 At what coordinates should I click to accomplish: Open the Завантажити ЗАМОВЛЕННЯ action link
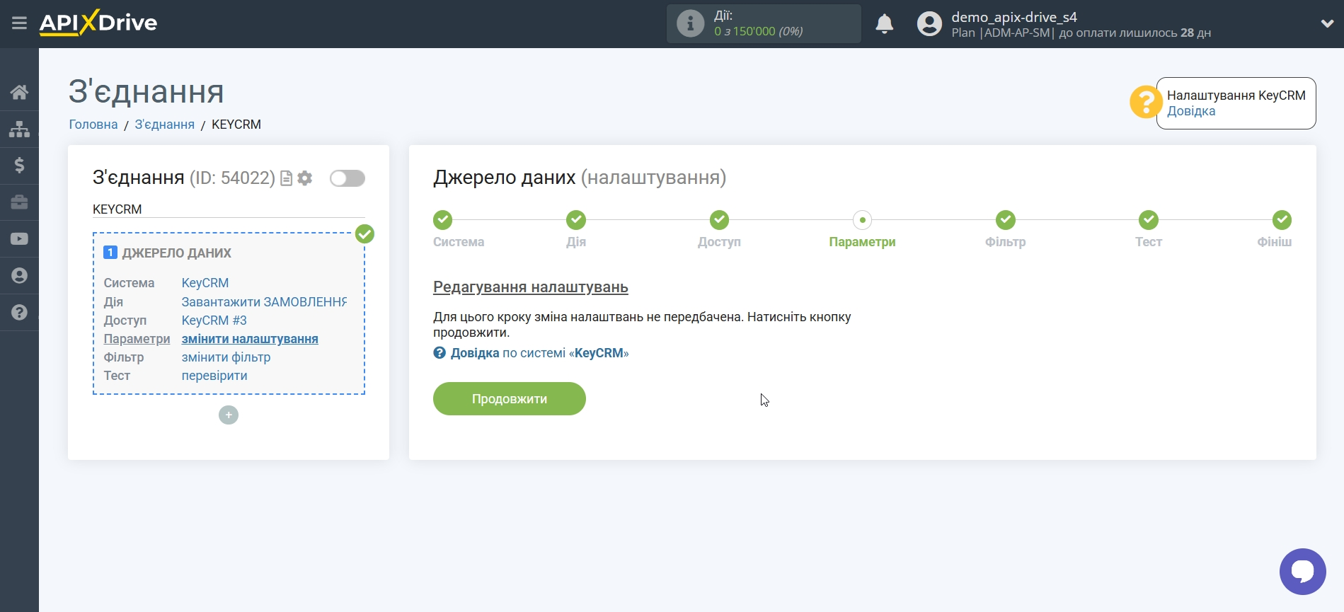(264, 302)
